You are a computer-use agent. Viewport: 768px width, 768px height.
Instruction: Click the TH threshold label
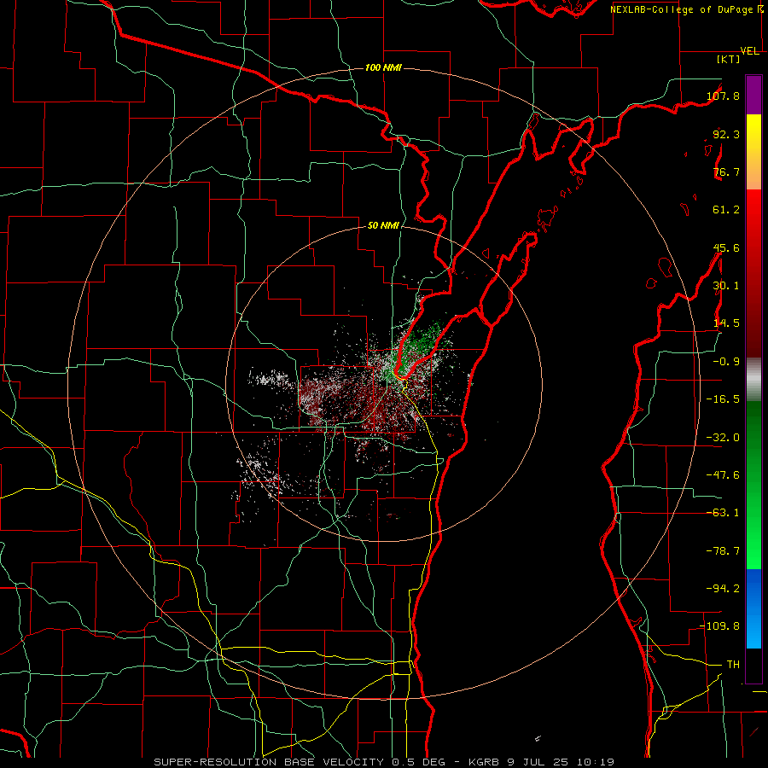[733, 664]
